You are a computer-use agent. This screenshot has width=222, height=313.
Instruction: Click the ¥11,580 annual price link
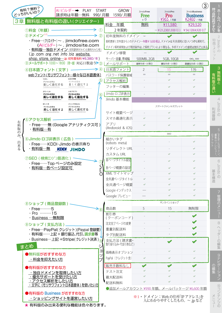(x=170, y=25)
